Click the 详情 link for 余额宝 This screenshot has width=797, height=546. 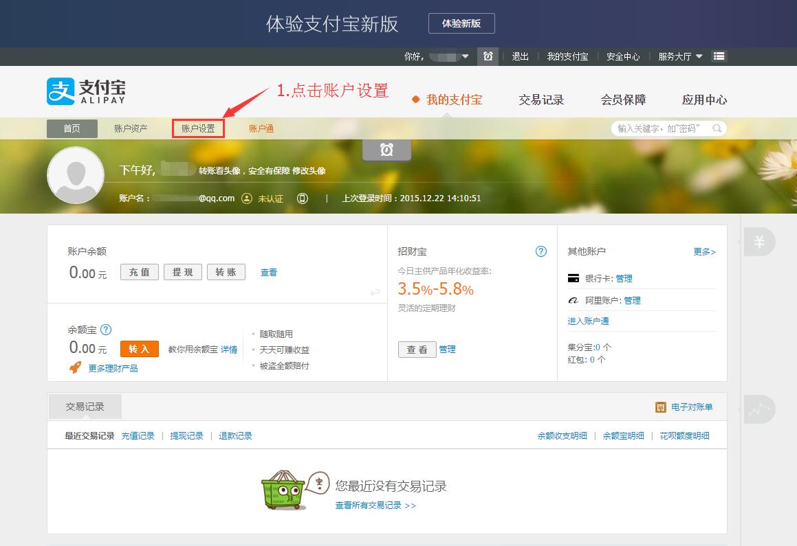tap(229, 349)
